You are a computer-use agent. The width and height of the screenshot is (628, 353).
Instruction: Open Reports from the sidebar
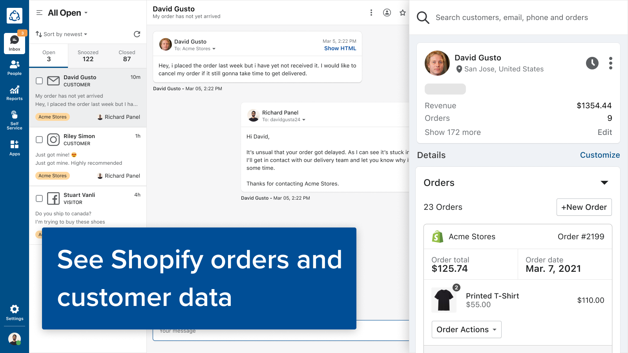pyautogui.click(x=15, y=93)
